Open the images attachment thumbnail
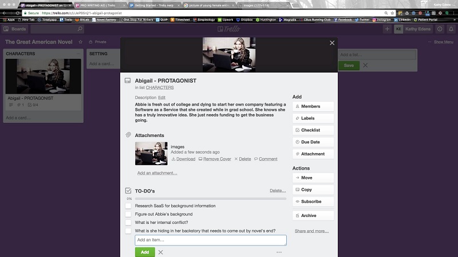This screenshot has height=257, width=458. [151, 154]
